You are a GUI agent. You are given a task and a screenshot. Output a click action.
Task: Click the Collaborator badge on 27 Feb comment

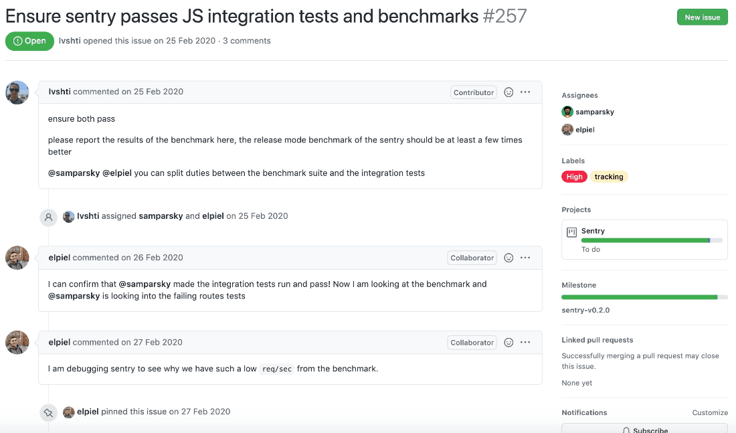click(472, 343)
